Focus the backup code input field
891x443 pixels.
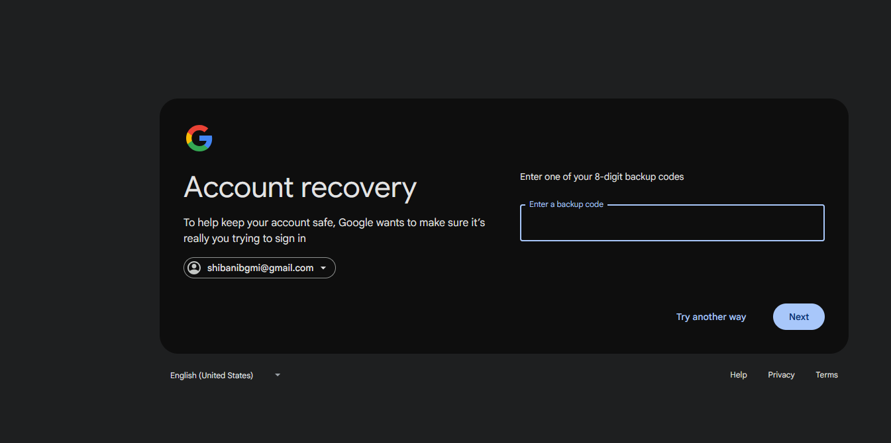(672, 225)
